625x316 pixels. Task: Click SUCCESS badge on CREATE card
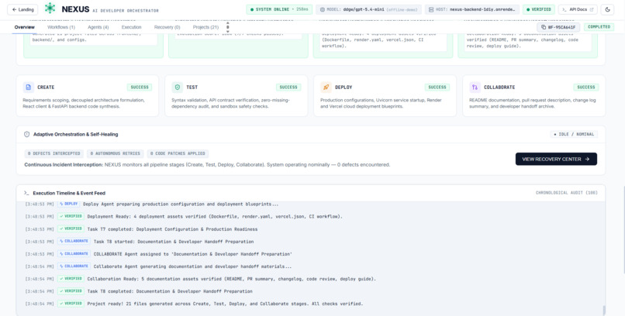click(x=140, y=88)
